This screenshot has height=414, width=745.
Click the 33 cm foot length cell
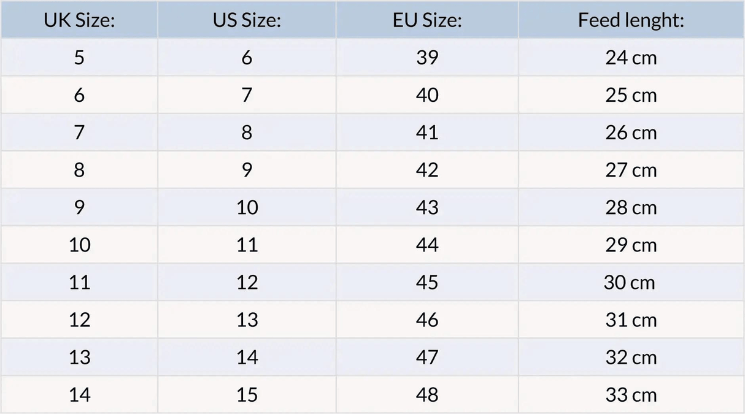coord(631,394)
